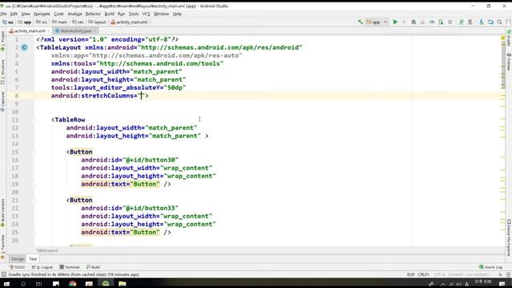The width and height of the screenshot is (512, 288).
Task: Close the MainActivity.java tab
Action: point(94,30)
